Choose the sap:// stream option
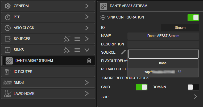 [x=163, y=72]
